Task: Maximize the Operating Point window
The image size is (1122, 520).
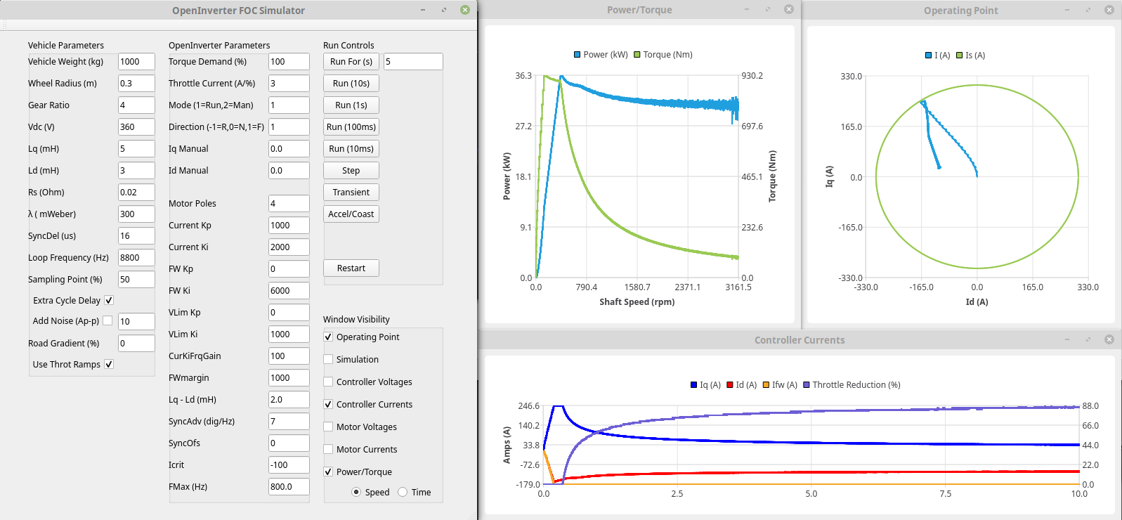Action: (x=1088, y=10)
